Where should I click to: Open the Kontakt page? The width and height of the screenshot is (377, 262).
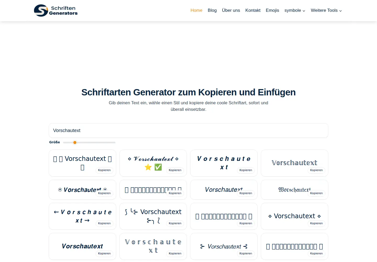[253, 10]
